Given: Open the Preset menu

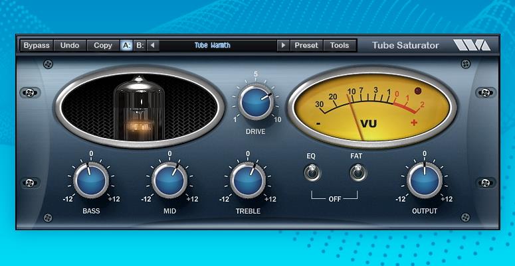Looking at the screenshot, I should pos(306,45).
